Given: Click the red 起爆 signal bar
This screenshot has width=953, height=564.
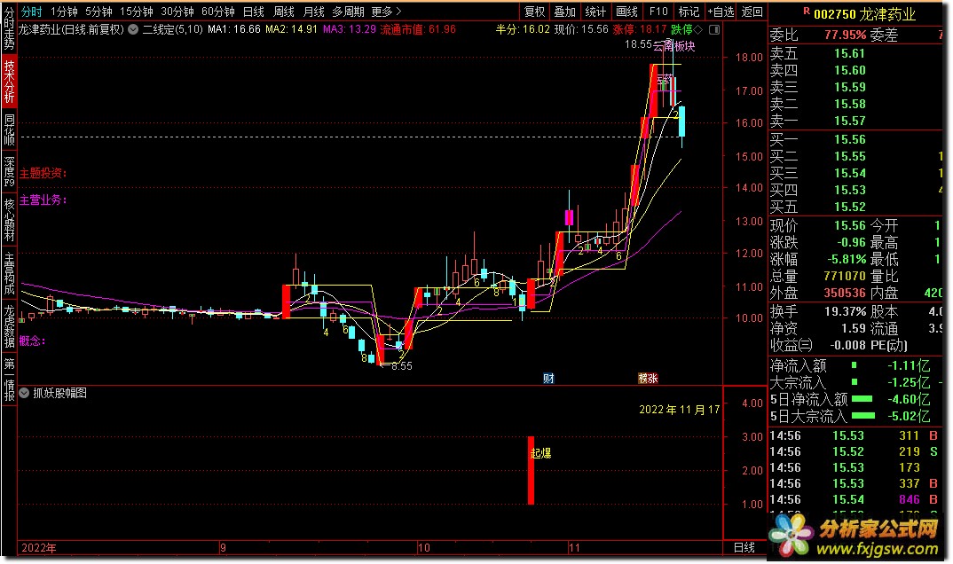Looking at the screenshot, I should click(x=532, y=471).
